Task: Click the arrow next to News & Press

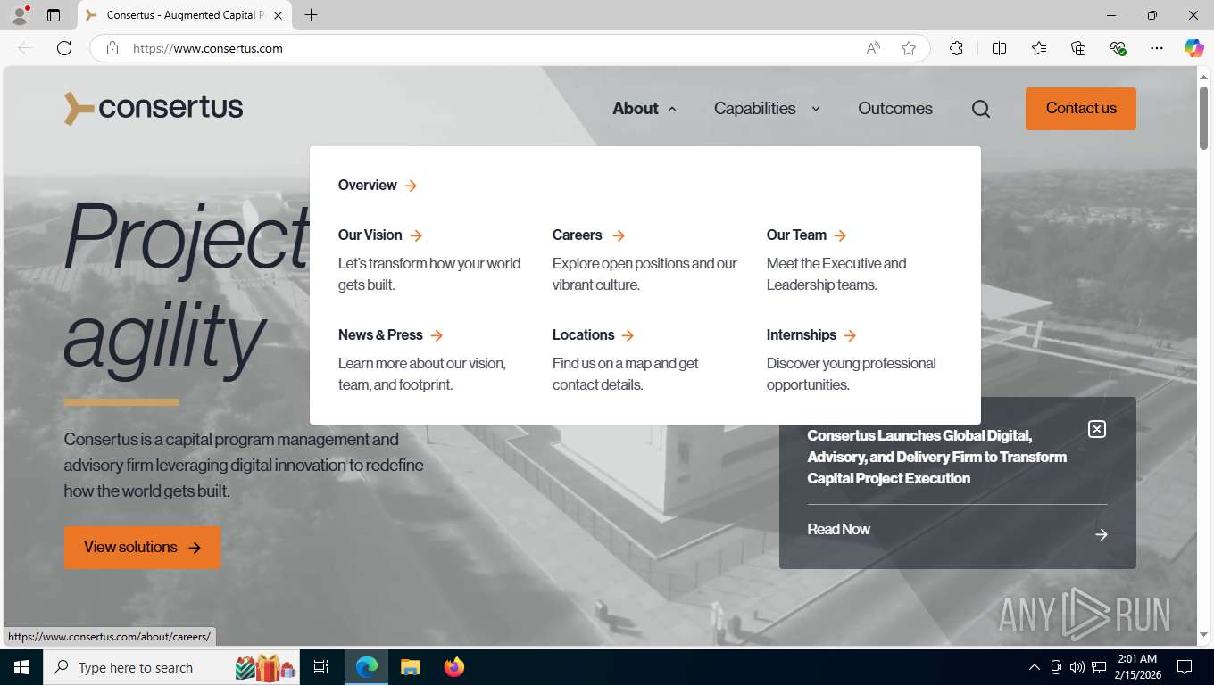Action: click(x=437, y=335)
